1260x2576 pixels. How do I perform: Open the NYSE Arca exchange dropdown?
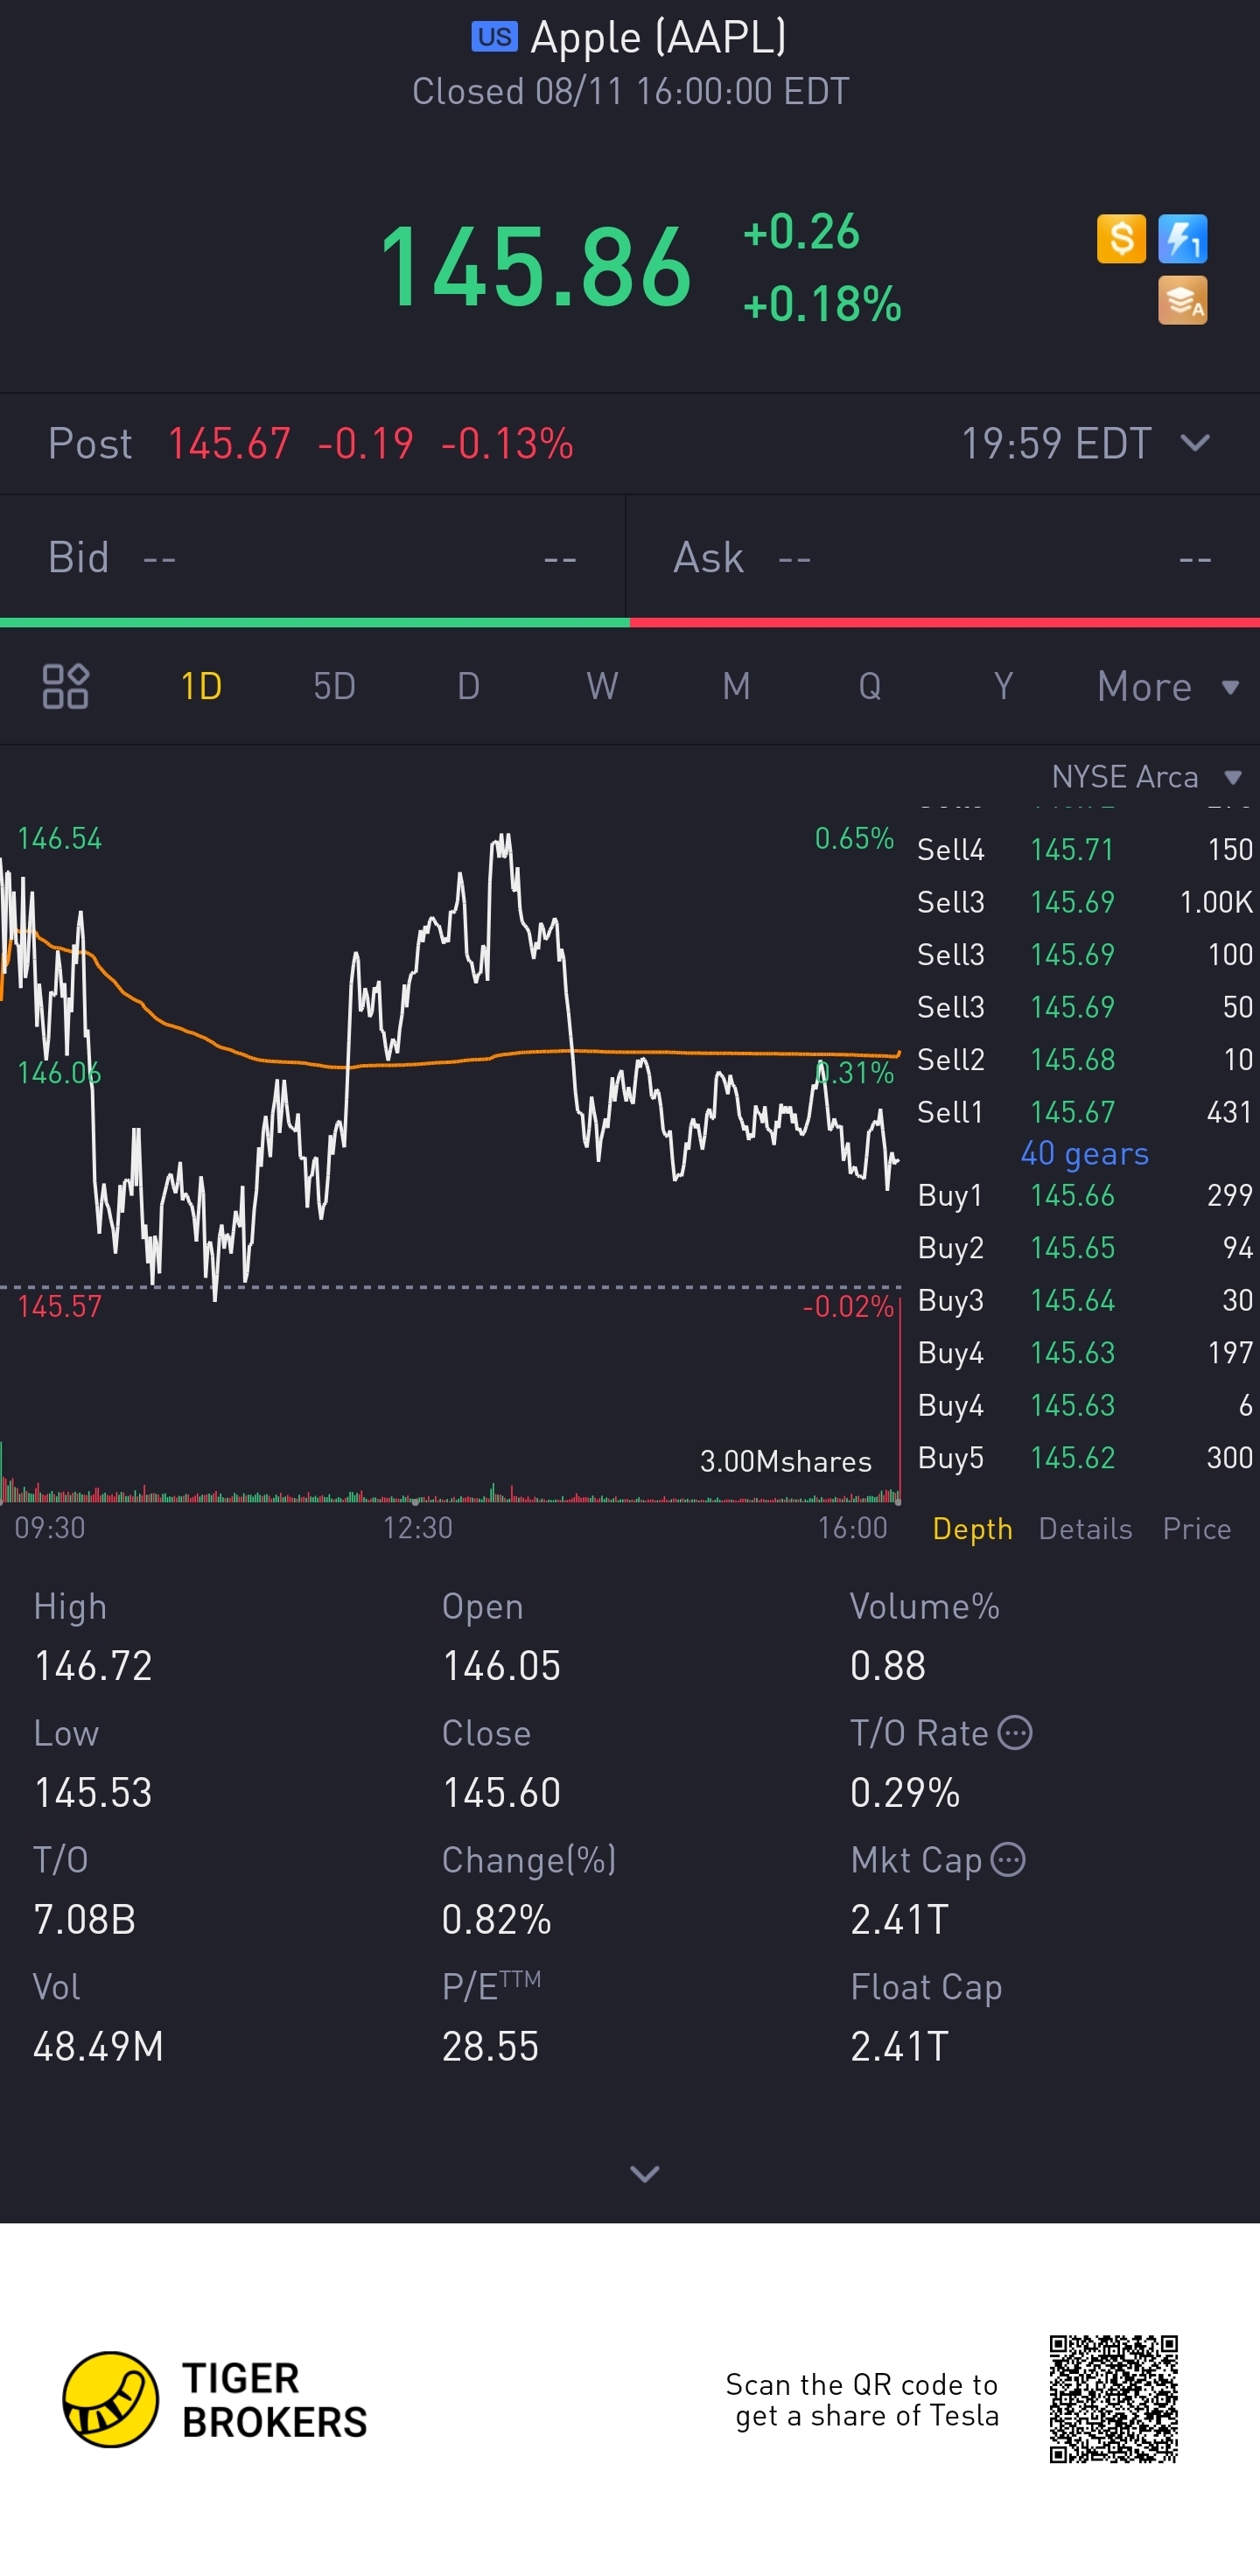pos(1146,776)
